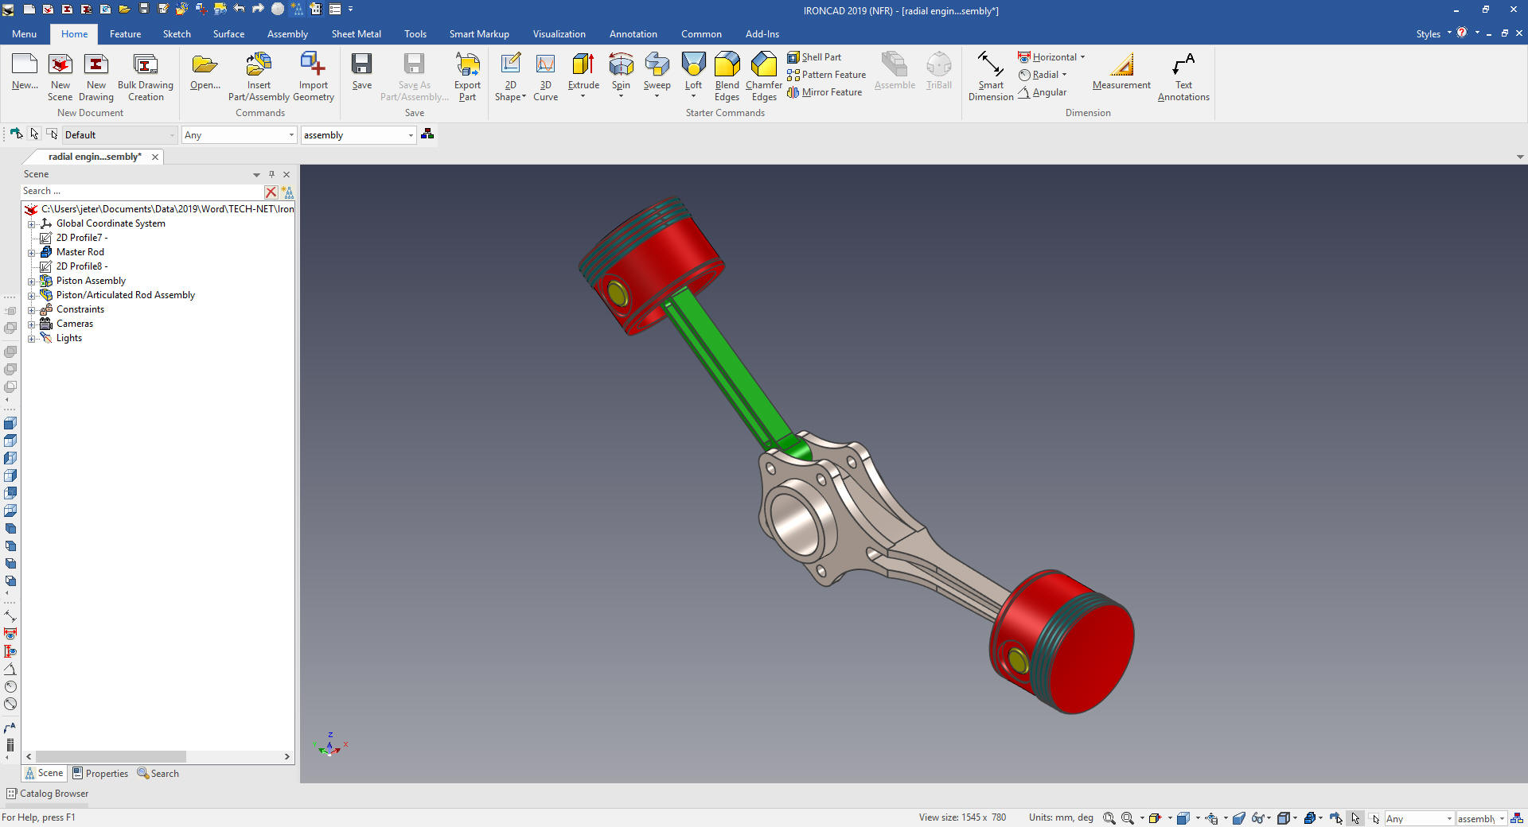Close the radial engine assembly document tab
Viewport: 1528px width, 827px height.
coord(155,157)
